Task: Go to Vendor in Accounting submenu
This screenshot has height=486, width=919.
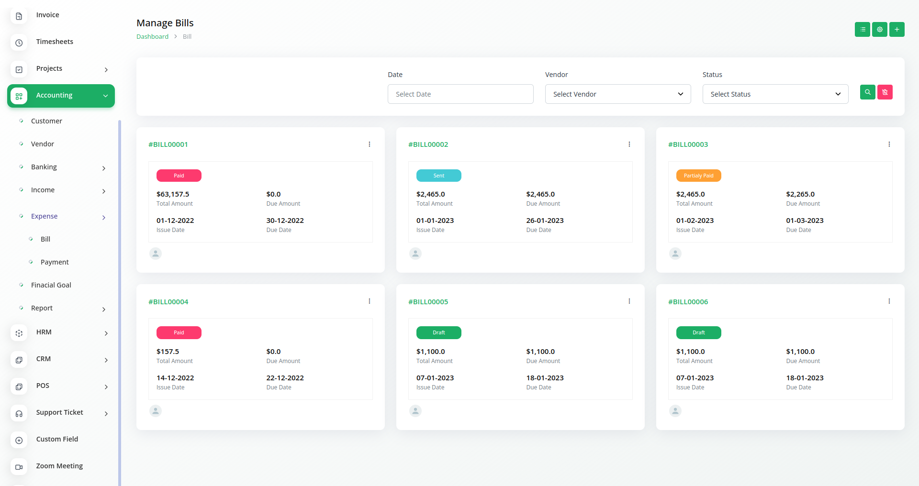Action: coord(43,144)
